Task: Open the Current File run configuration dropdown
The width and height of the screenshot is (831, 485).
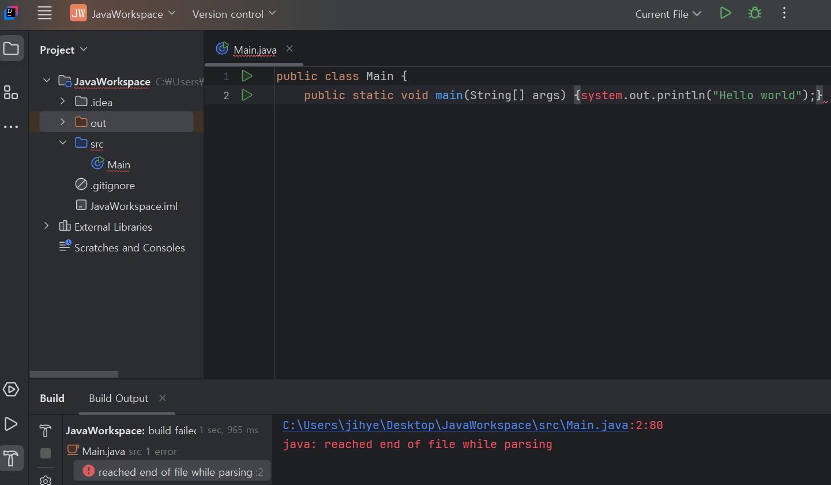Action: click(x=668, y=14)
